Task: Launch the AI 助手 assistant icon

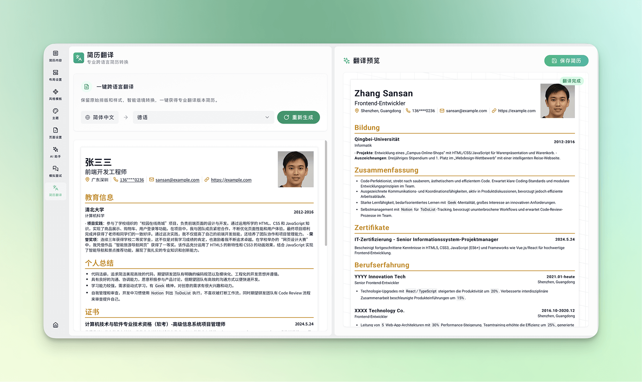Action: pyautogui.click(x=56, y=152)
